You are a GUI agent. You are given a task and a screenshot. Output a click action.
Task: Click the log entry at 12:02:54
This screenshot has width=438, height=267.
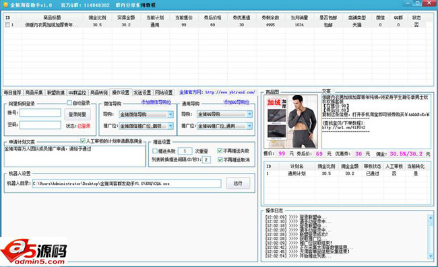tap(299, 256)
